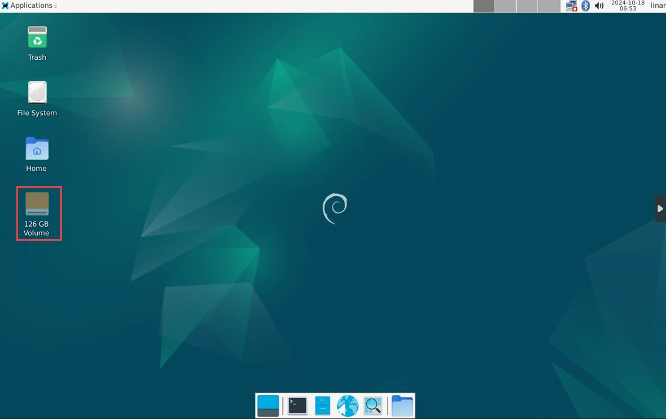Open the clock showing 2024-10-18 06:53

pos(628,6)
